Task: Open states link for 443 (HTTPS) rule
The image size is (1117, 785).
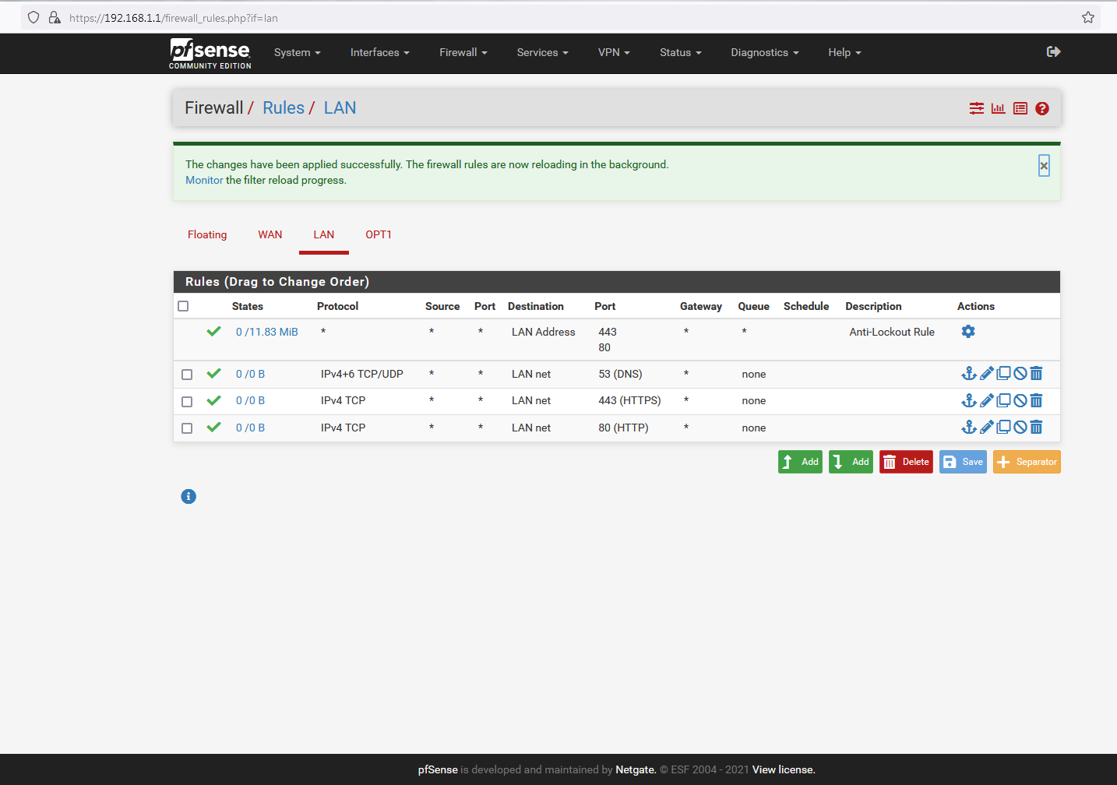Action: coord(250,400)
